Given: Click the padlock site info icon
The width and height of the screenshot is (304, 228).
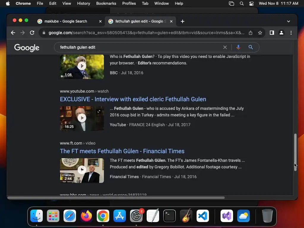Looking at the screenshot, I should [44, 33].
